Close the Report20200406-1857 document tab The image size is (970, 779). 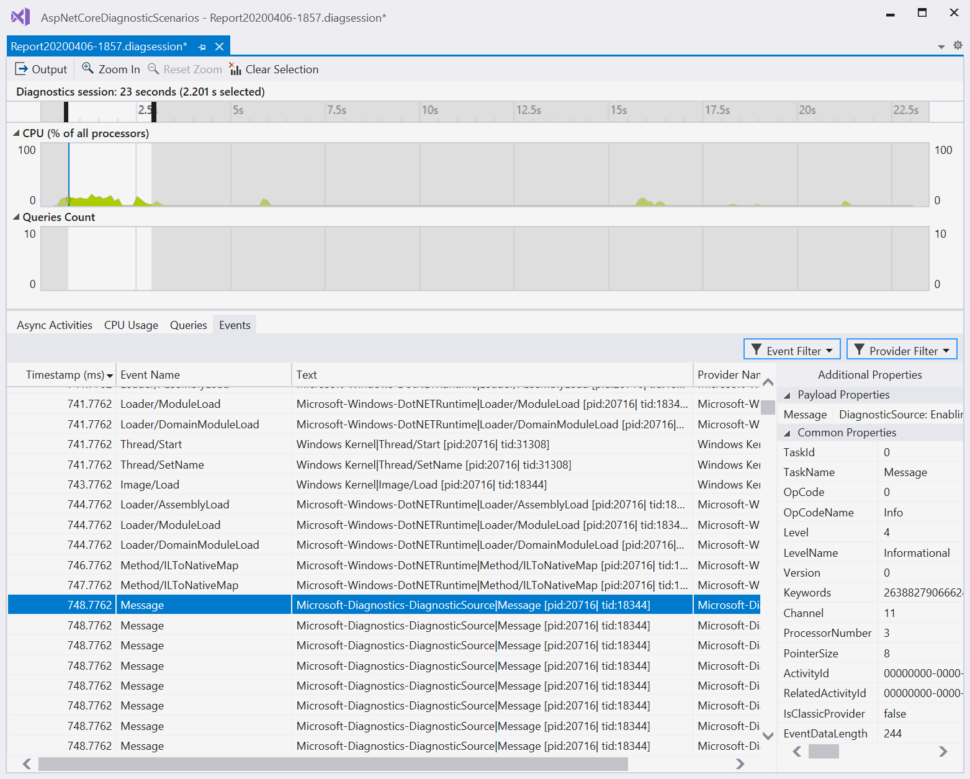[219, 46]
